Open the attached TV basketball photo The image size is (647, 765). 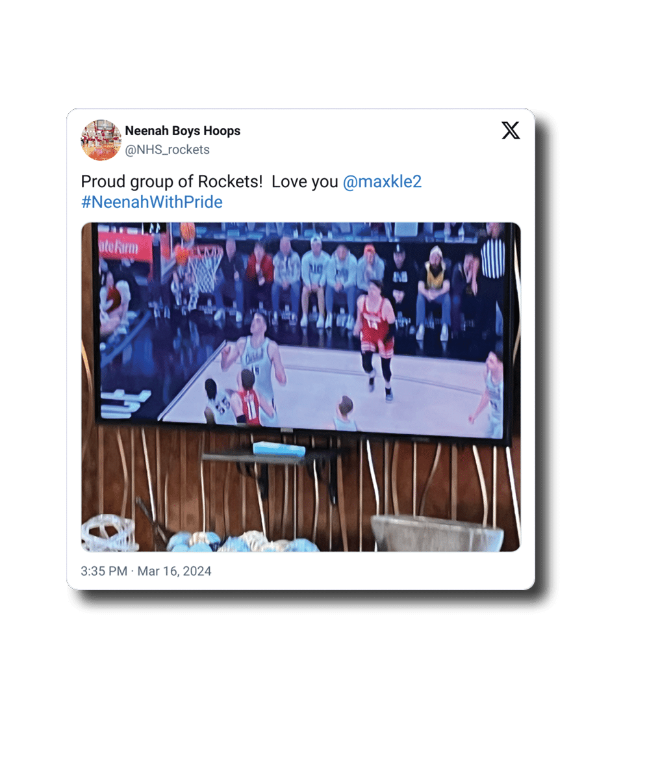(301, 387)
